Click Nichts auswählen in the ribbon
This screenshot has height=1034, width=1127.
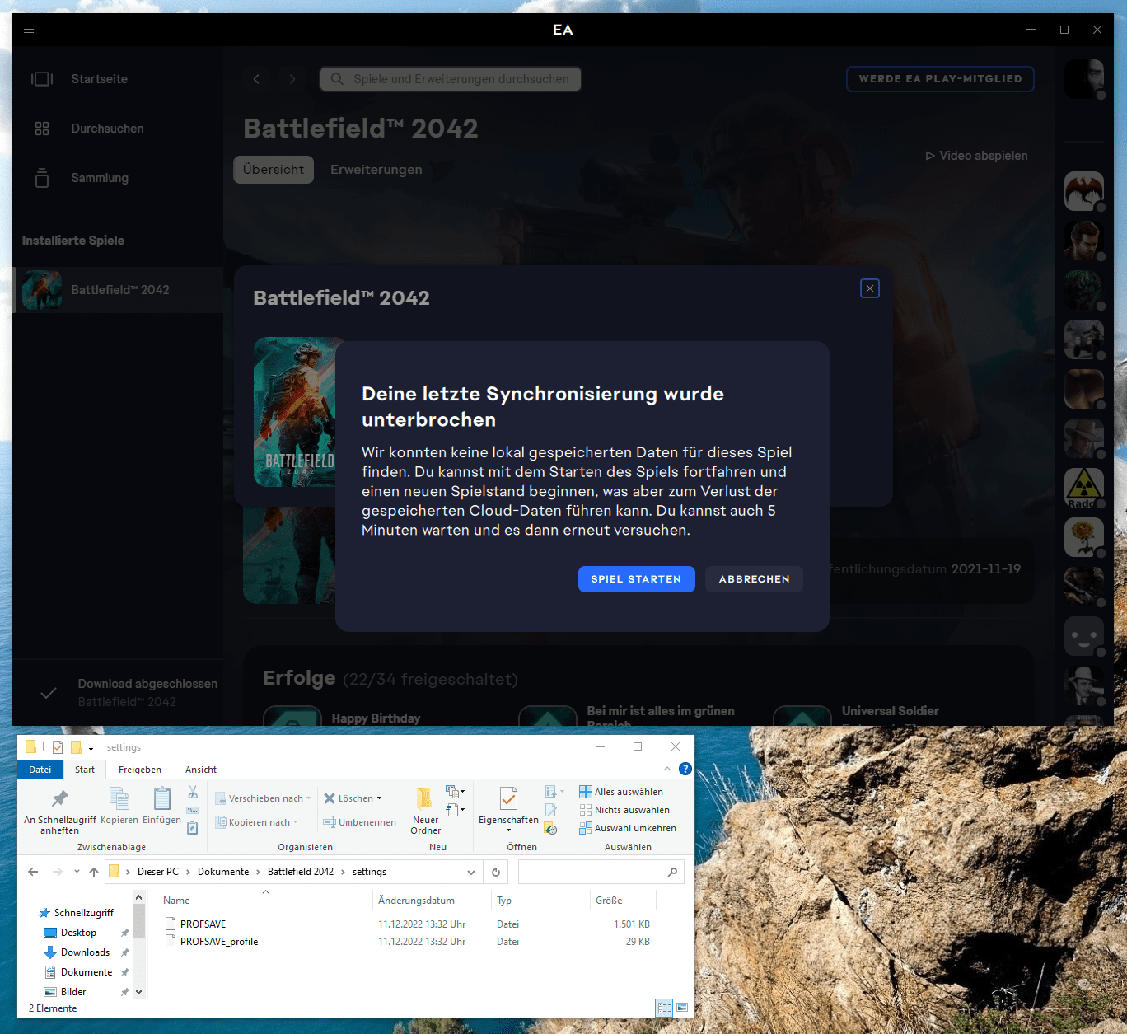pyautogui.click(x=624, y=810)
